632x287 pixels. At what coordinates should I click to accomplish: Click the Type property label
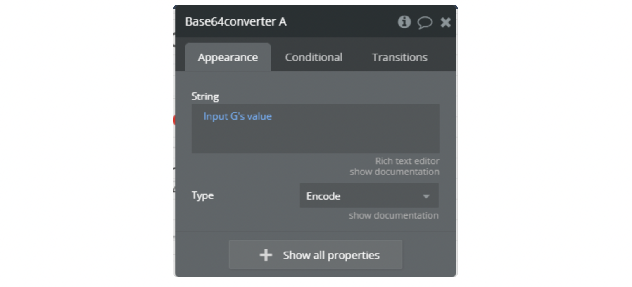202,195
